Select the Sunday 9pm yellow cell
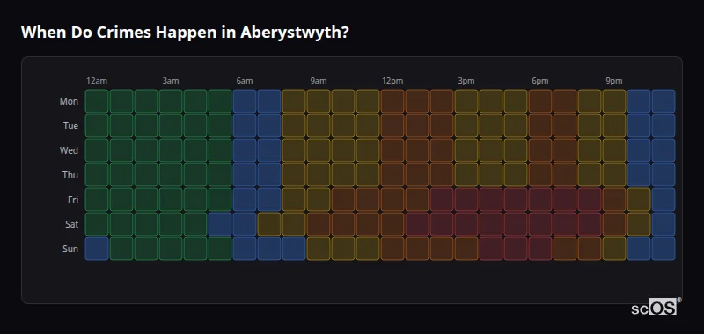Image resolution: width=704 pixels, height=334 pixels. [614, 249]
